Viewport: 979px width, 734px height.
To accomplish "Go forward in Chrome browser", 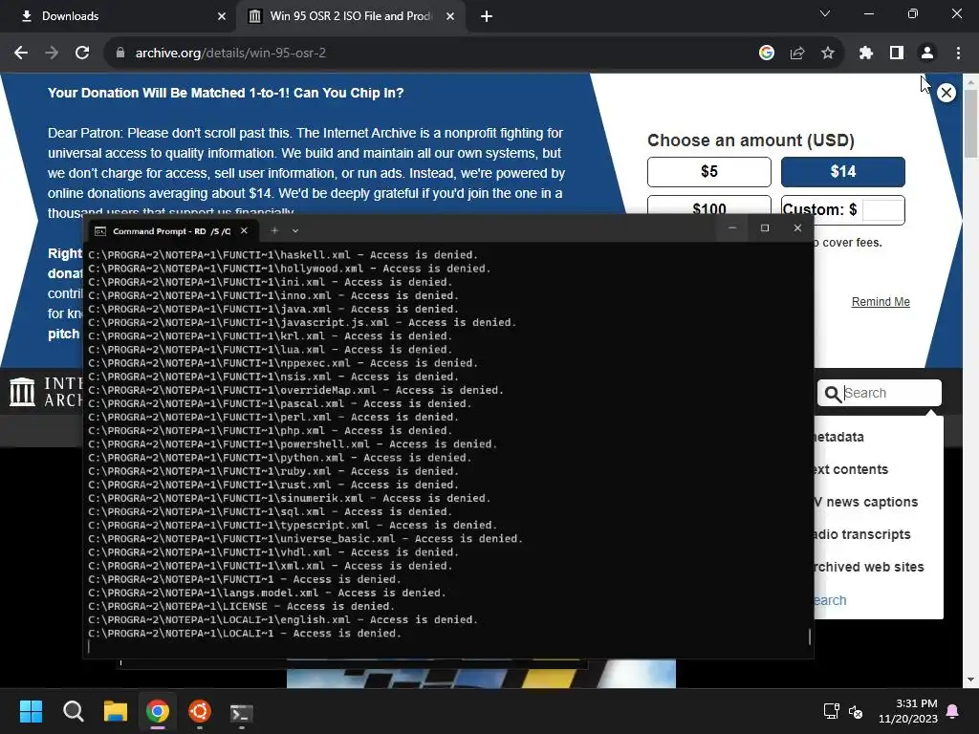I will pyautogui.click(x=52, y=54).
